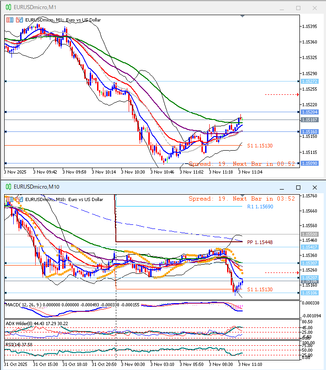Viewport: 326px width, 370px height.
Task: Click the PP 1.15448 pivot label
Action: [x=260, y=242]
